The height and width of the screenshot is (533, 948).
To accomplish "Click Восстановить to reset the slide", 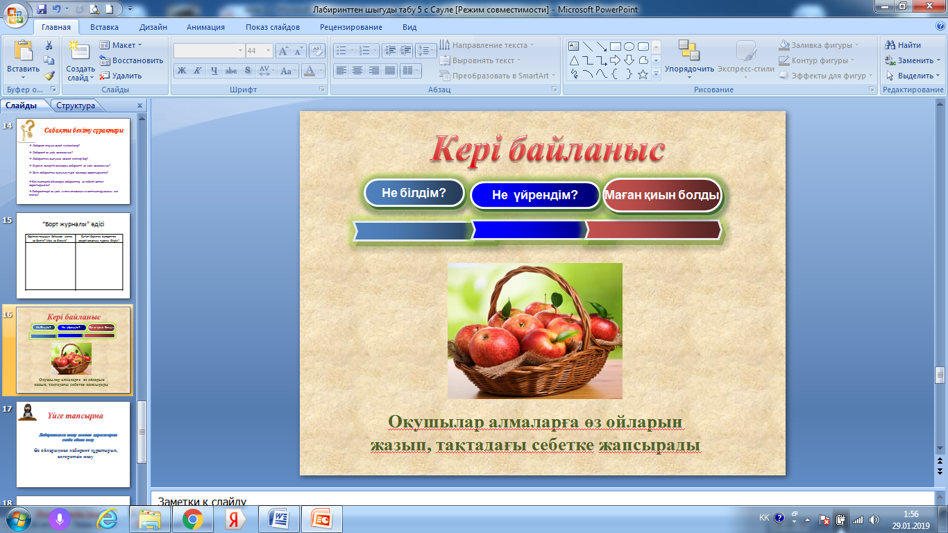I will coord(131,60).
